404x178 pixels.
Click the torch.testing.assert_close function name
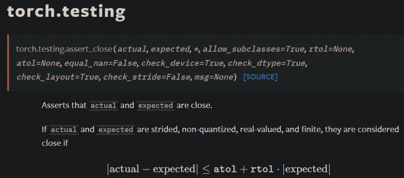click(x=64, y=49)
